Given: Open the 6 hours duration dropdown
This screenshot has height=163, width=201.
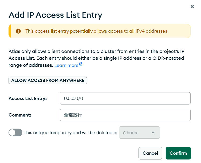Looking at the screenshot, I should pos(139,132).
